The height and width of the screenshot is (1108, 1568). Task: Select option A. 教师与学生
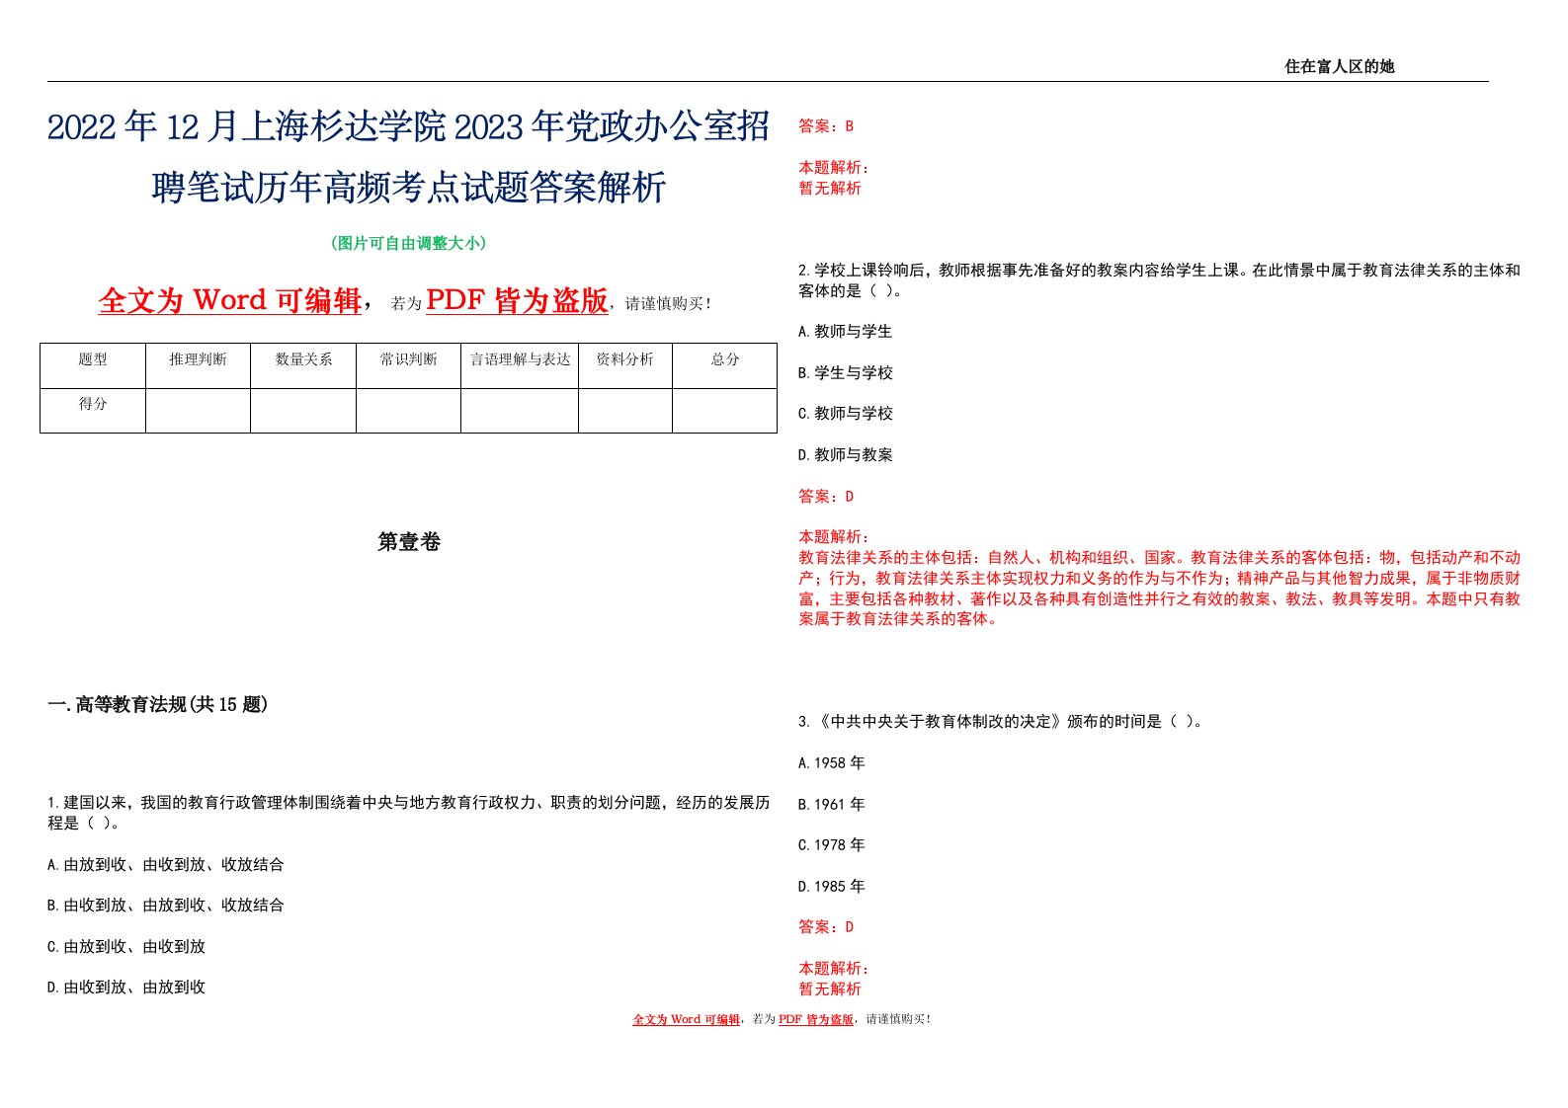coord(846,332)
